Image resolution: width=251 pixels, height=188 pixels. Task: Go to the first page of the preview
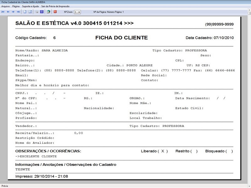(3, 12)
